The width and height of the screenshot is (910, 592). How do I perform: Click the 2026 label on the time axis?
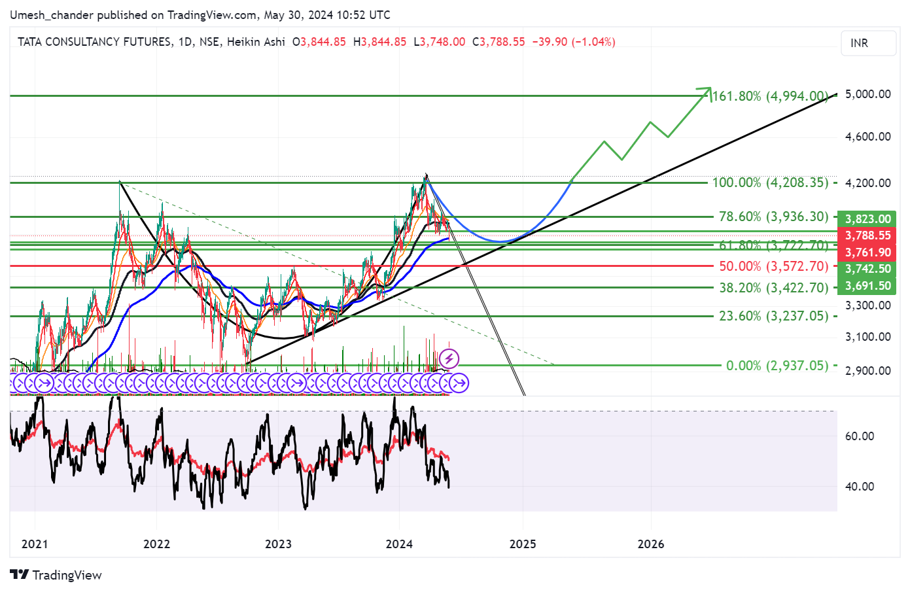pos(651,544)
